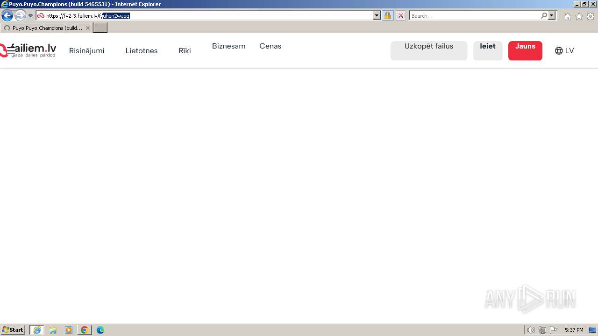Click the Search box in toolbar
This screenshot has width=598, height=336.
pyautogui.click(x=475, y=16)
